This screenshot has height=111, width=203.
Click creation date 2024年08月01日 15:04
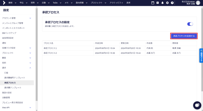[x=105, y=48]
